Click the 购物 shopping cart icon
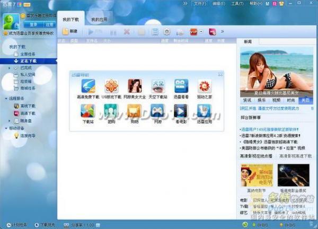The image size is (318, 229). pyautogui.click(x=135, y=111)
